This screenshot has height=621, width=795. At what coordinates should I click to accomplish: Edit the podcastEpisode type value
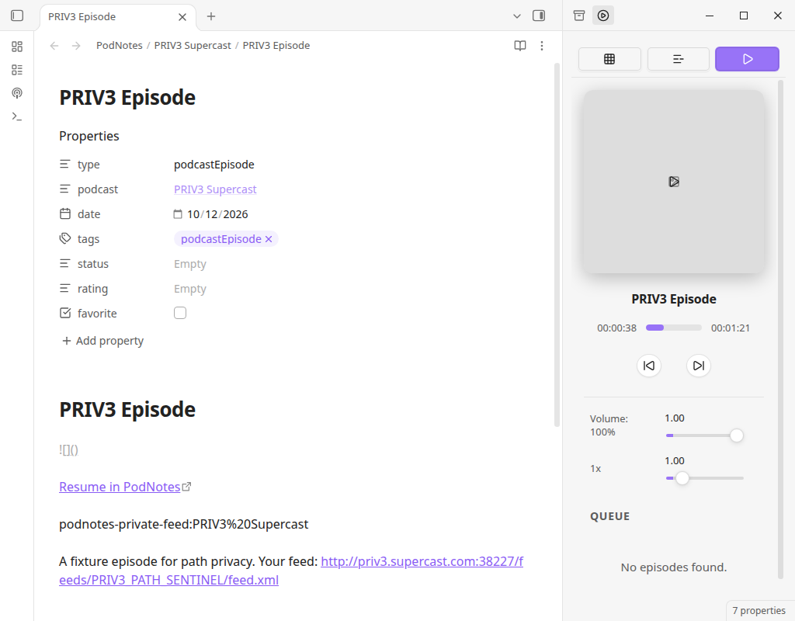pos(214,165)
